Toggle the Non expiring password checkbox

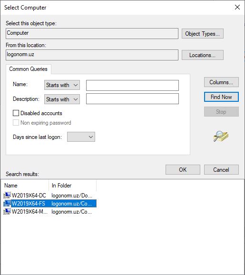(x=16, y=123)
